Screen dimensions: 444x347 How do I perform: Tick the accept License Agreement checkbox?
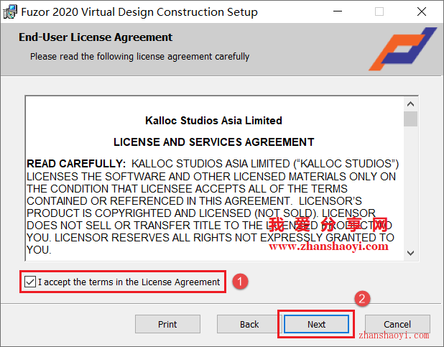[x=30, y=282]
